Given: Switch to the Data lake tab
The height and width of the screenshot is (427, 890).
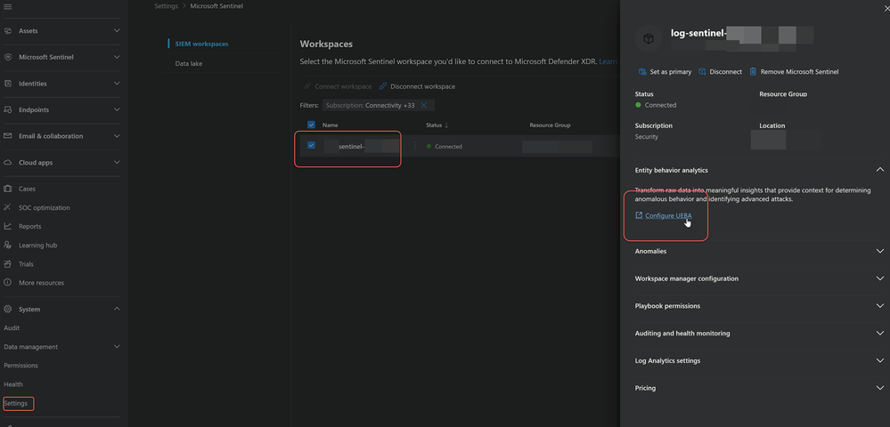Looking at the screenshot, I should click(x=189, y=64).
